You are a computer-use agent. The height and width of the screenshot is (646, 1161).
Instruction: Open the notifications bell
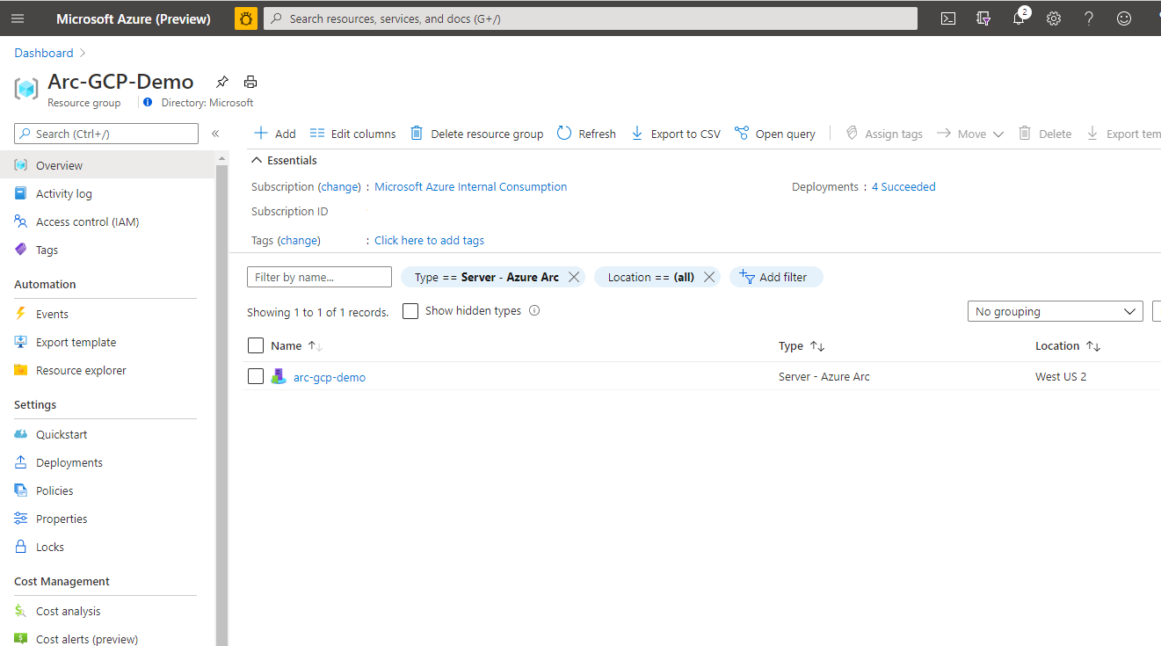tap(1019, 18)
